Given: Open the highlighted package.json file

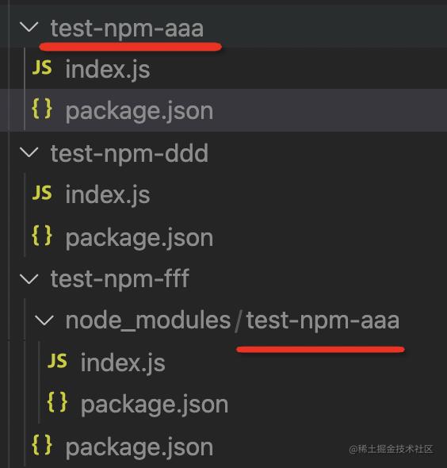Looking at the screenshot, I should coord(139,110).
